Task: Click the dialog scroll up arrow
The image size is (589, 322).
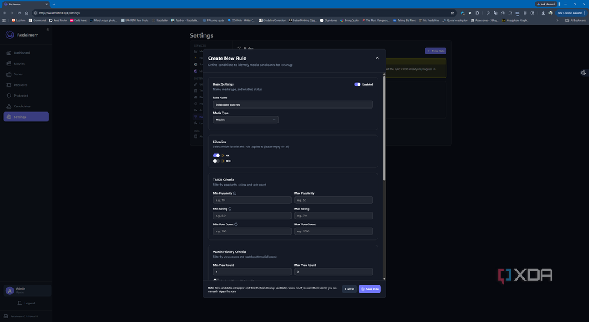Action: click(384, 74)
